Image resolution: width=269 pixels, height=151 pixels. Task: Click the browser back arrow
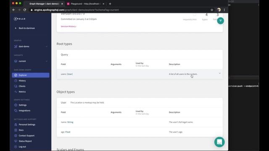point(13,10)
